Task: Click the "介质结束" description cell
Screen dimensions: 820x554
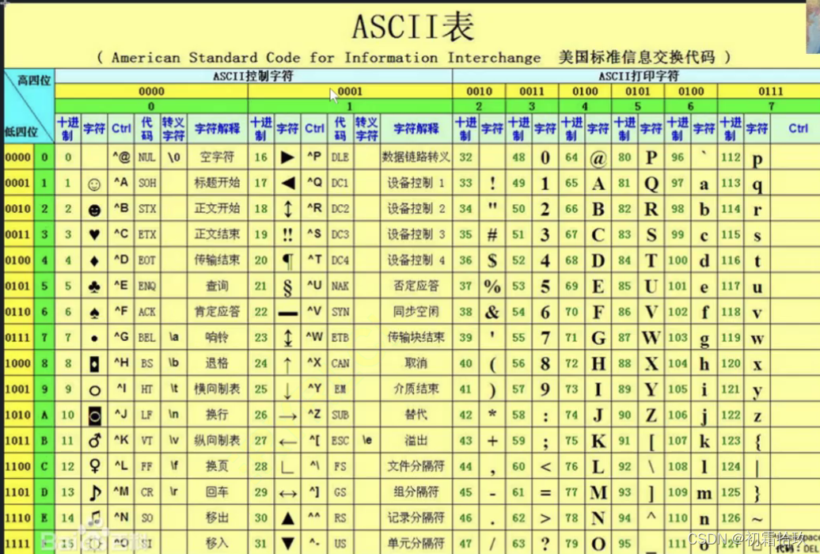Action: click(x=416, y=389)
